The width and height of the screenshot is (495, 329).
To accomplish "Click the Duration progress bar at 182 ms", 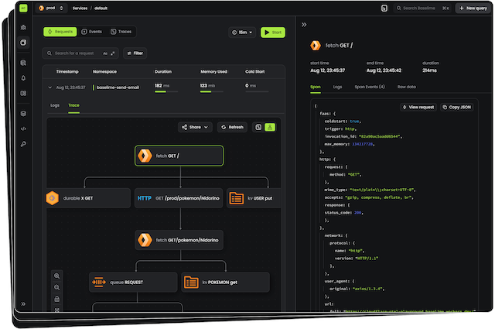I will [161, 92].
